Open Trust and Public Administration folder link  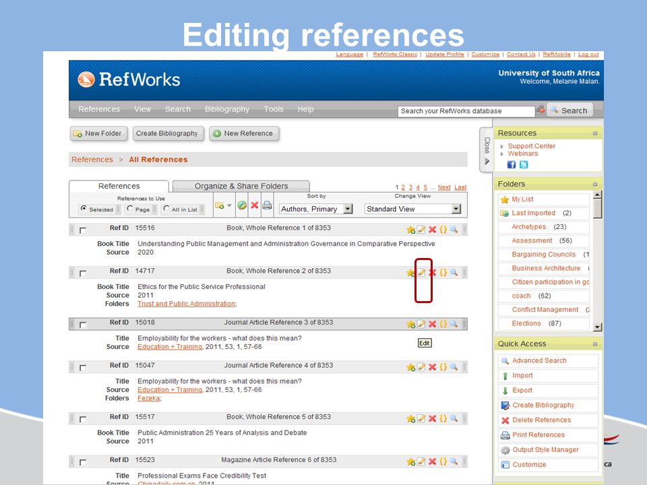click(187, 304)
